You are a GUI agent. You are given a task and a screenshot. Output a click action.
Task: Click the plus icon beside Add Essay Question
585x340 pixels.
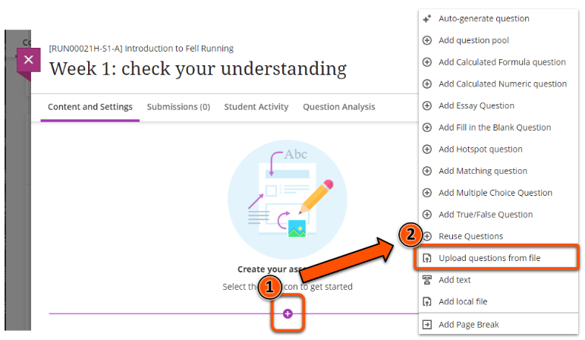427,105
